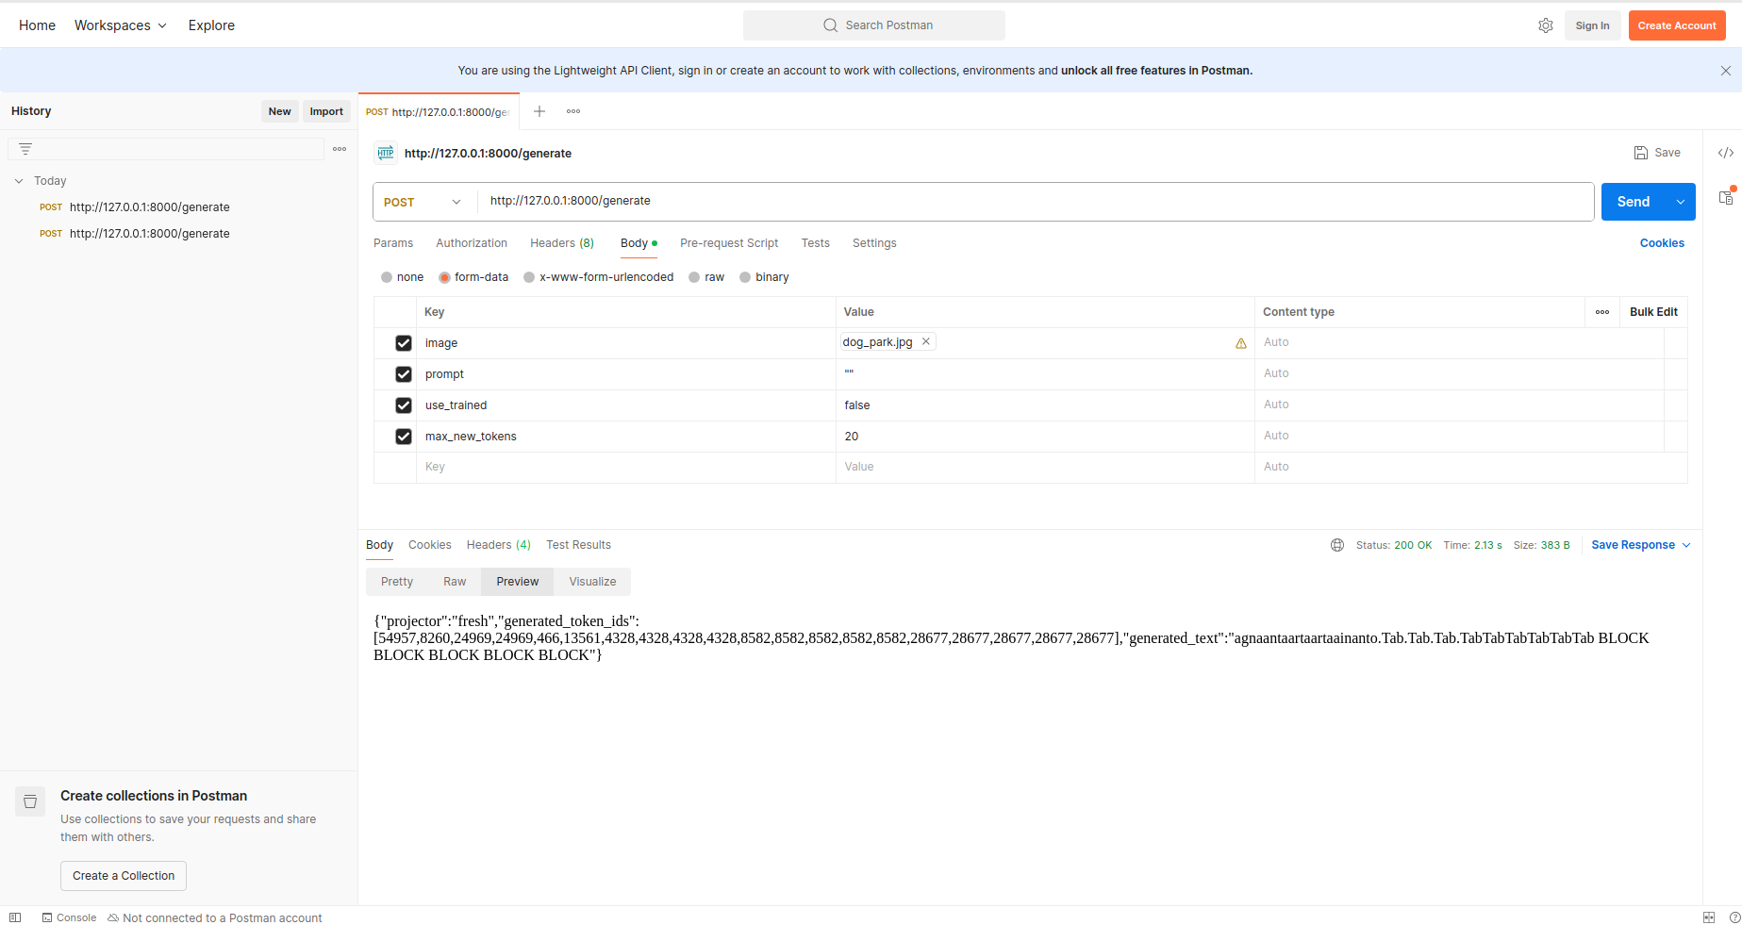
Task: Switch response view to Raw
Action: pos(455,582)
